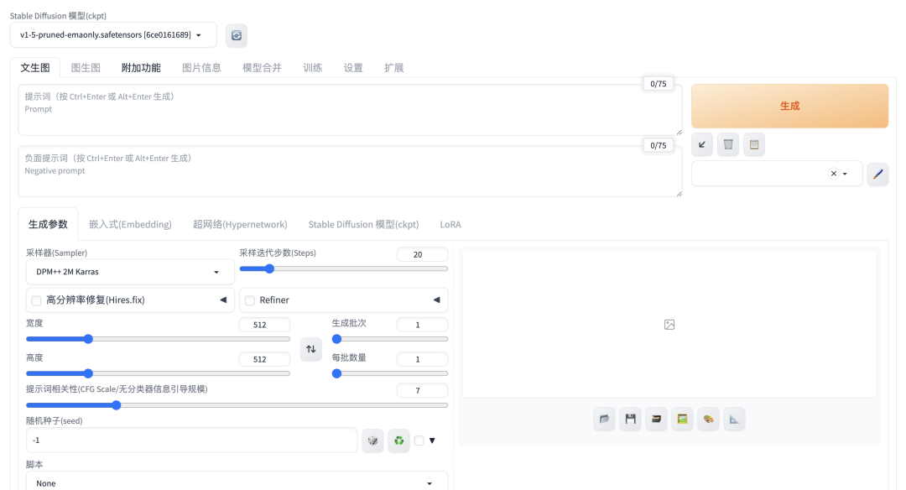Click the recycle icon to reuse seed
Image resolution: width=906 pixels, height=490 pixels.
click(398, 440)
